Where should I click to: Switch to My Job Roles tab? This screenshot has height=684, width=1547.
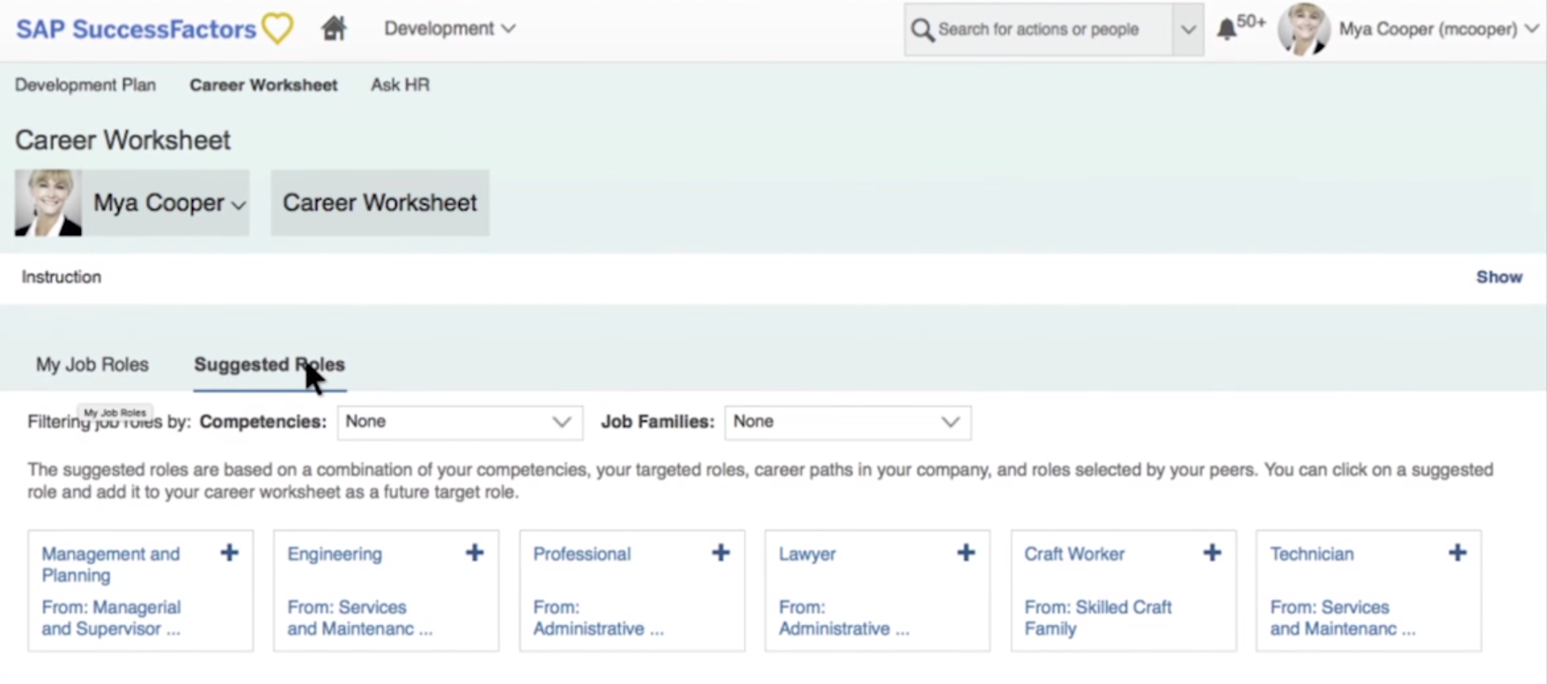tap(92, 364)
